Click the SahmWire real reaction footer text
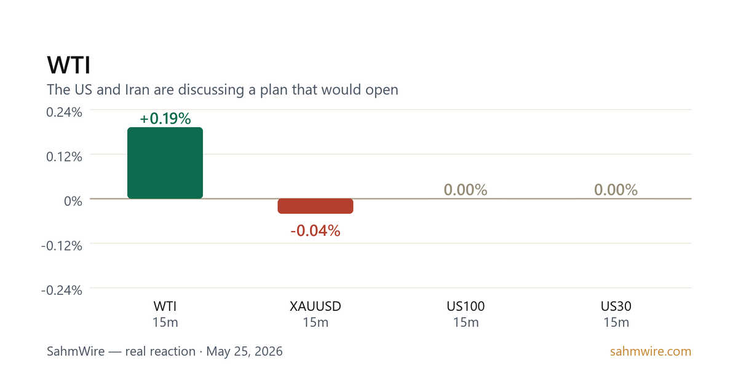Screen dimensions: 738x387 click(165, 352)
